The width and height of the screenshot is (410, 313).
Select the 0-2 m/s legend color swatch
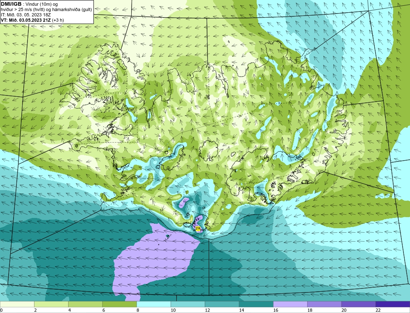pos(17,304)
